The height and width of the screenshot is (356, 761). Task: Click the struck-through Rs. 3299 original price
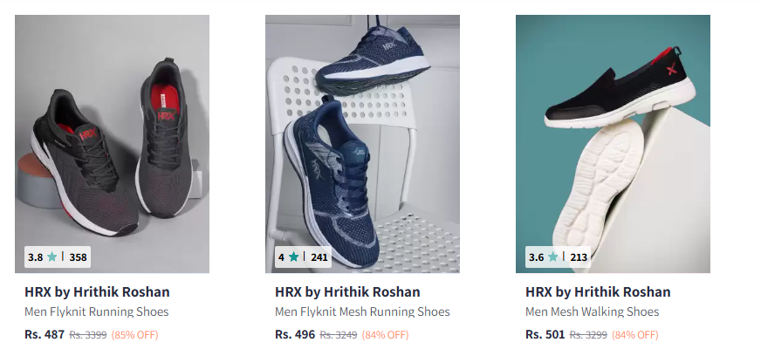tap(588, 335)
